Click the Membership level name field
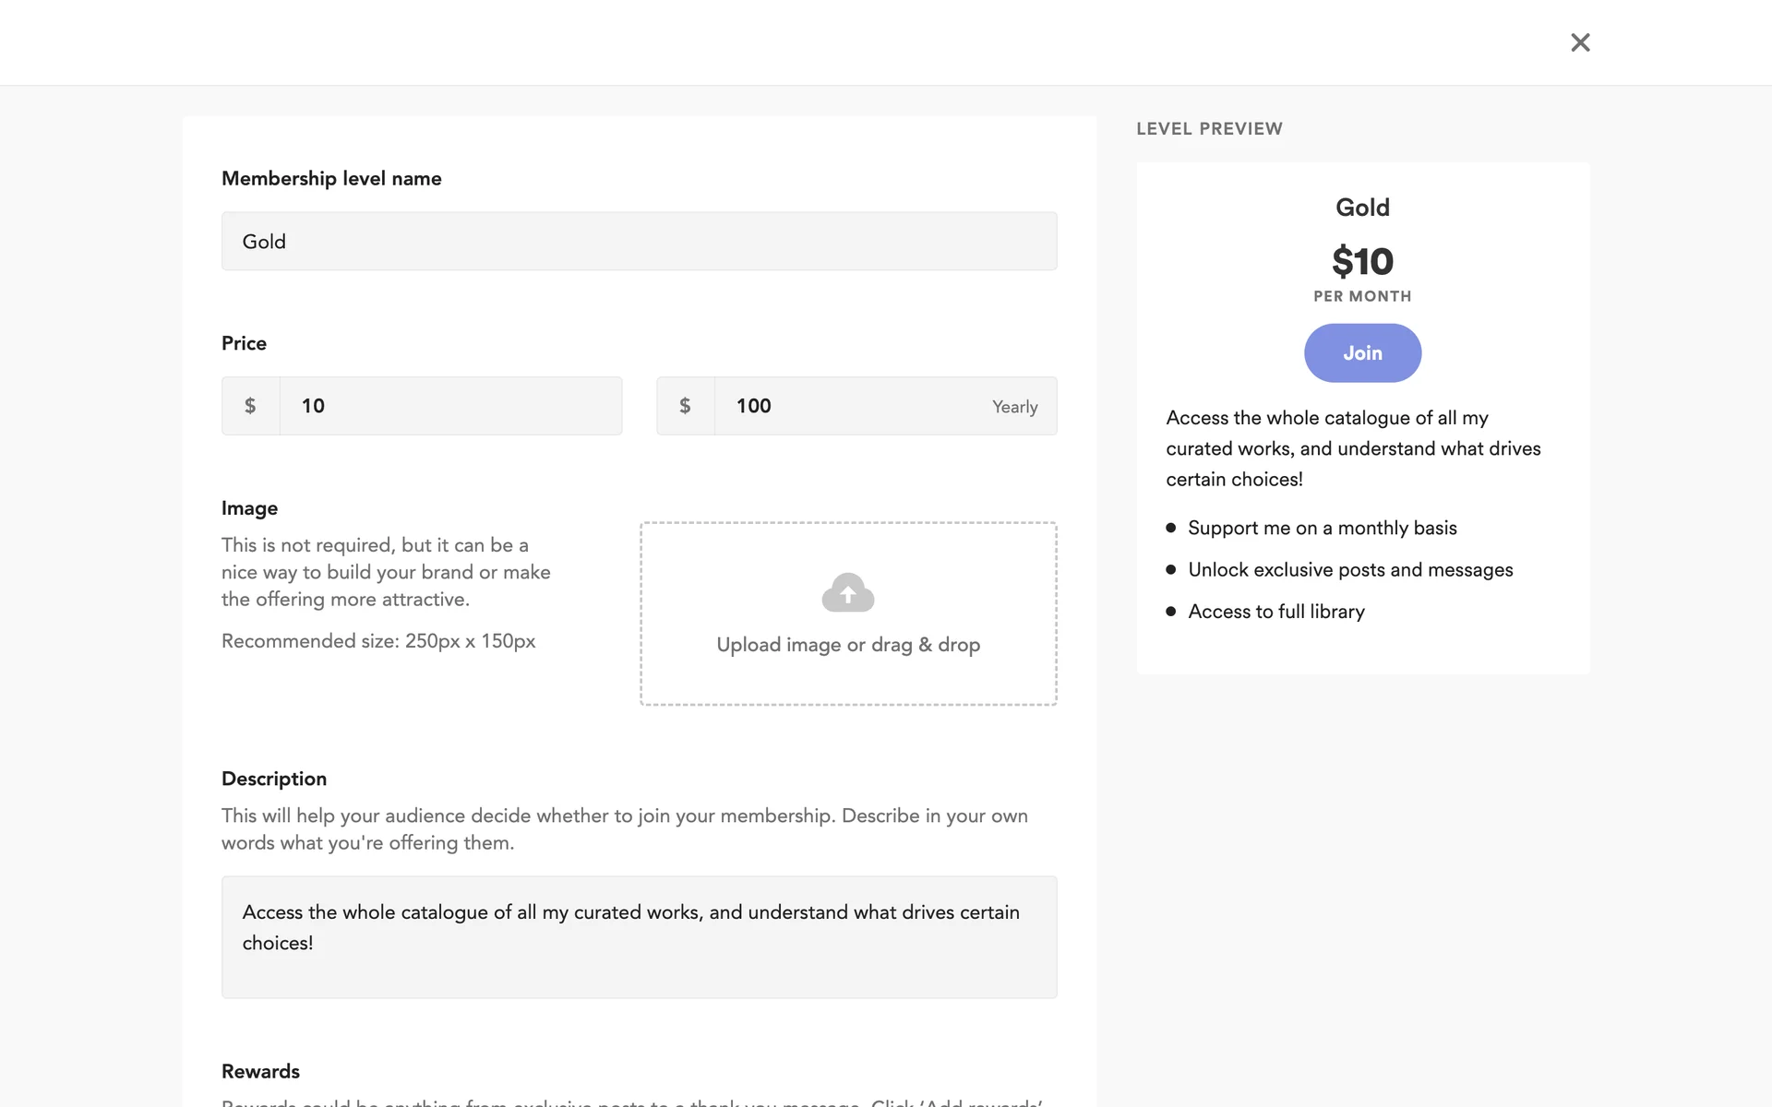This screenshot has height=1107, width=1772. (639, 242)
